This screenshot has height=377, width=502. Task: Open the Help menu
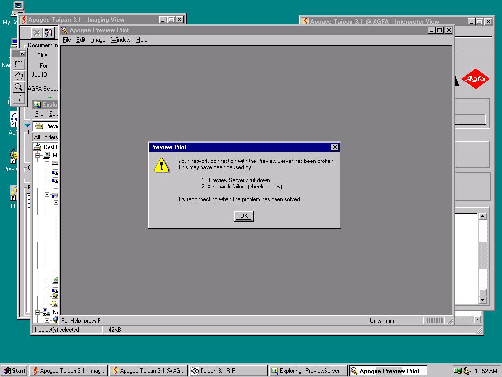click(142, 40)
